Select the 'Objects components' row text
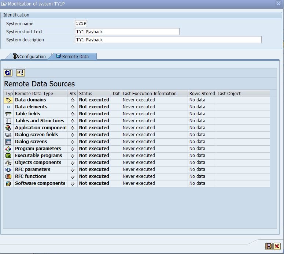284x254 pixels. coord(38,163)
